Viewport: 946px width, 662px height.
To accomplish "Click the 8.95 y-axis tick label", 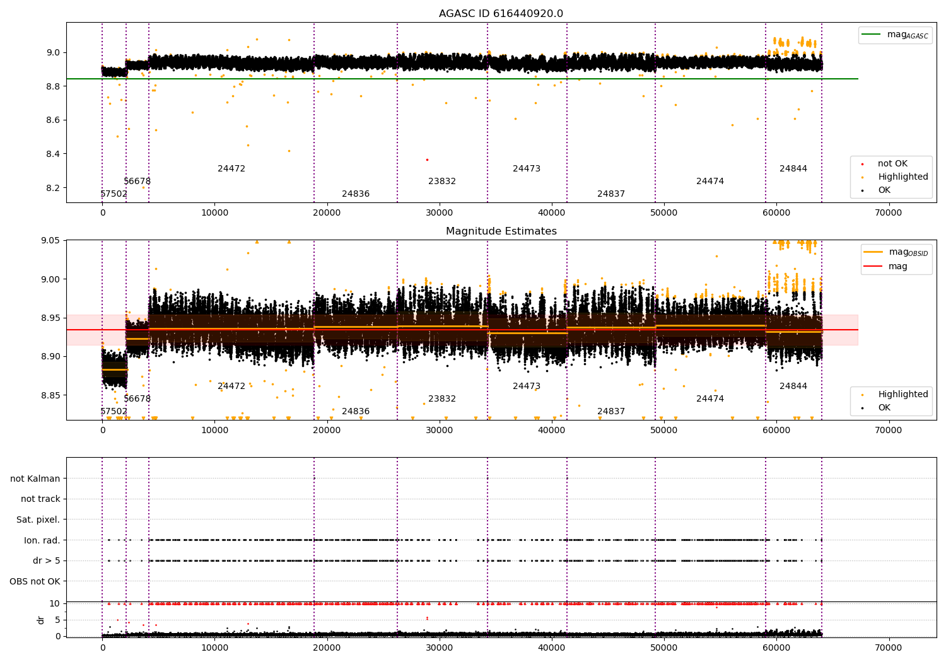I will click(x=50, y=318).
